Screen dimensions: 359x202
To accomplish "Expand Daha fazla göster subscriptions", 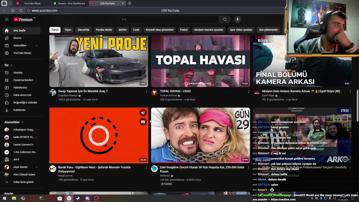I will (22, 182).
